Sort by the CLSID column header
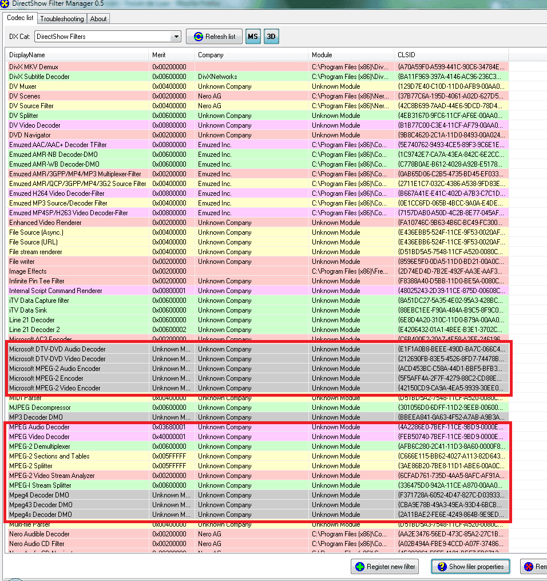This screenshot has height=581, width=547. (451, 55)
